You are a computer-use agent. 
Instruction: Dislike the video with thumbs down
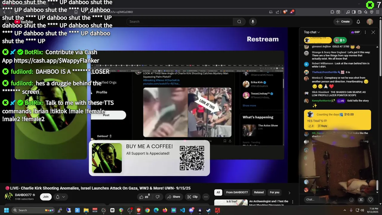[x=158, y=197]
